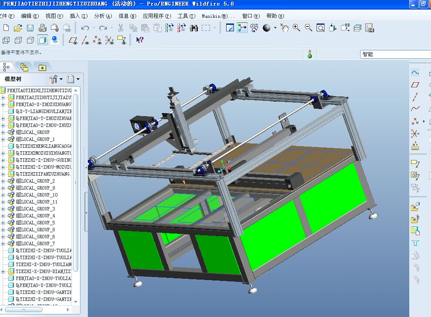This screenshot has height=317, width=431.
Task: Open the saved view list icon
Action: tap(345, 28)
